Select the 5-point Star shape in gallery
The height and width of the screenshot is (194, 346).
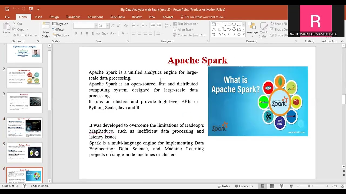tap(239, 34)
